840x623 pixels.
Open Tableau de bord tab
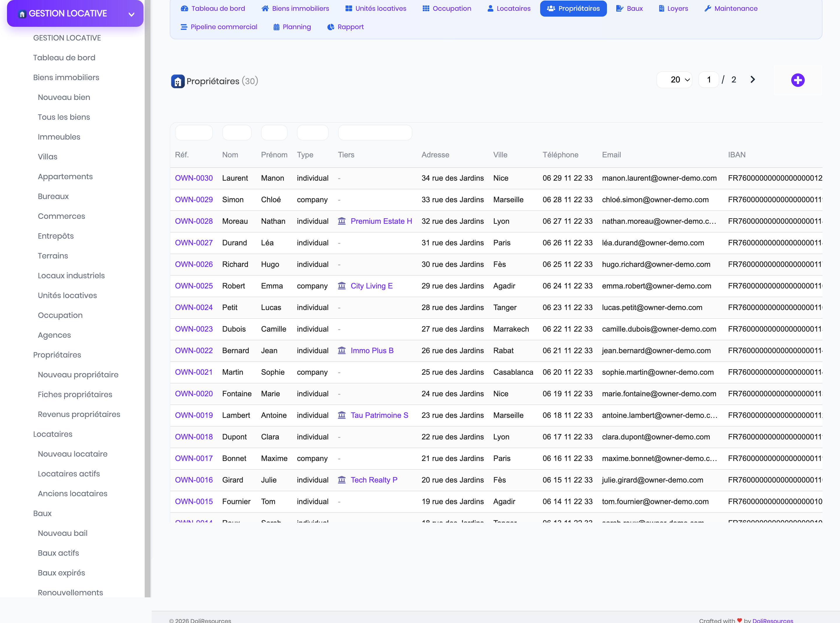(x=213, y=8)
